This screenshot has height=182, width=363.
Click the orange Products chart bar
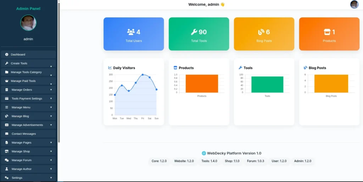202,84
